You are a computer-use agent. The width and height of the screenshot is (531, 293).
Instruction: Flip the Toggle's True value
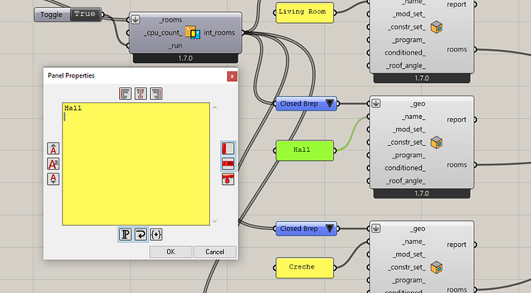(x=85, y=14)
